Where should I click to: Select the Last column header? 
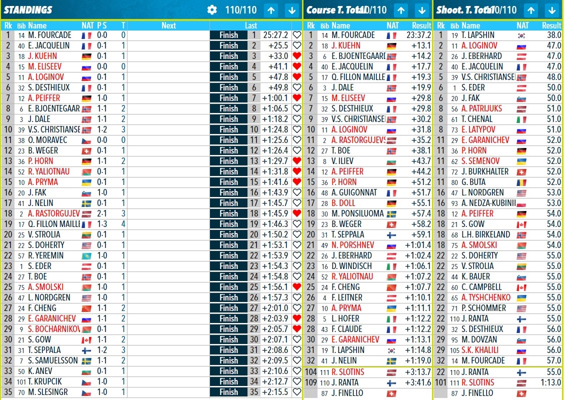(251, 25)
